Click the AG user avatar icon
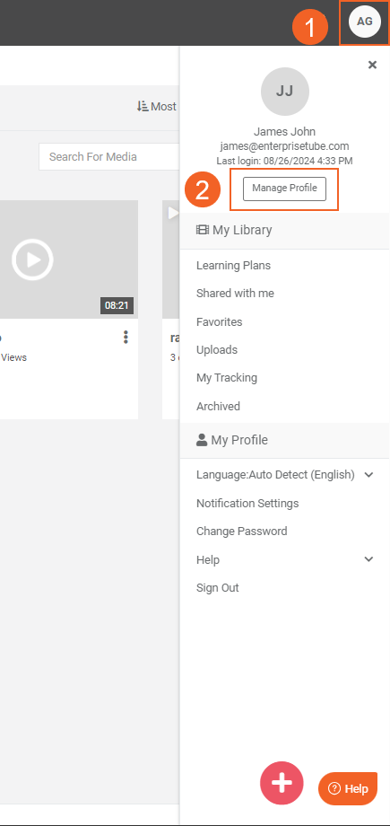This screenshot has height=826, width=390. pos(365,22)
